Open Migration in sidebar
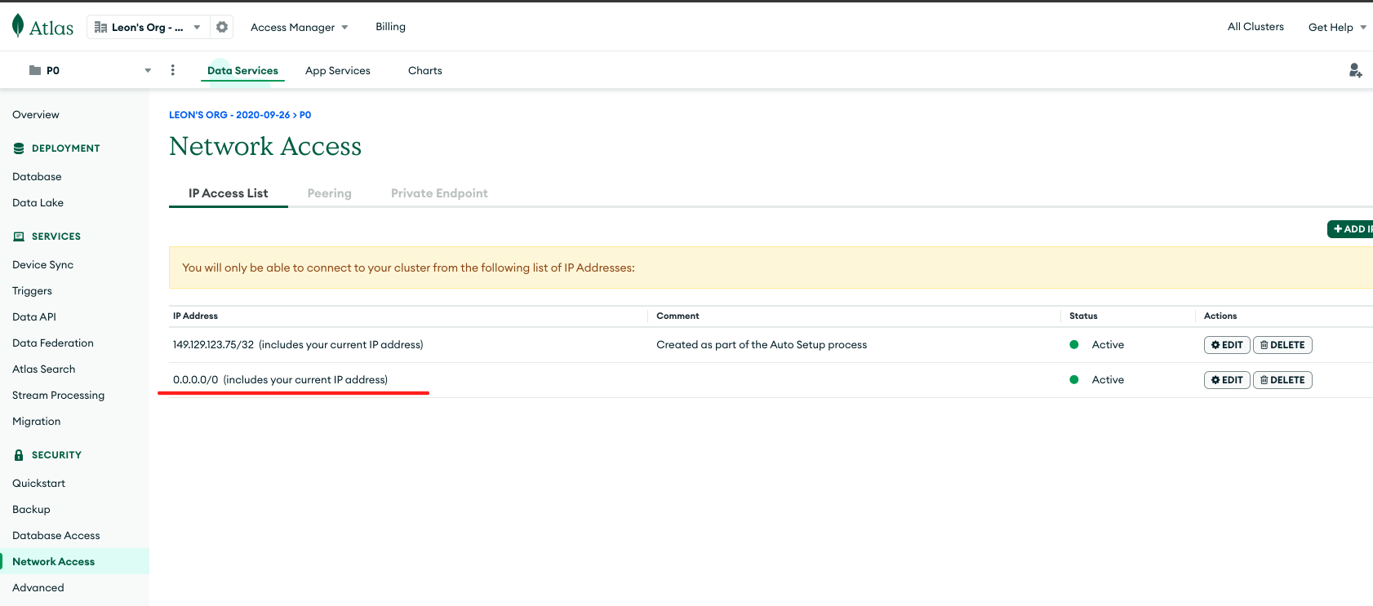 tap(36, 422)
